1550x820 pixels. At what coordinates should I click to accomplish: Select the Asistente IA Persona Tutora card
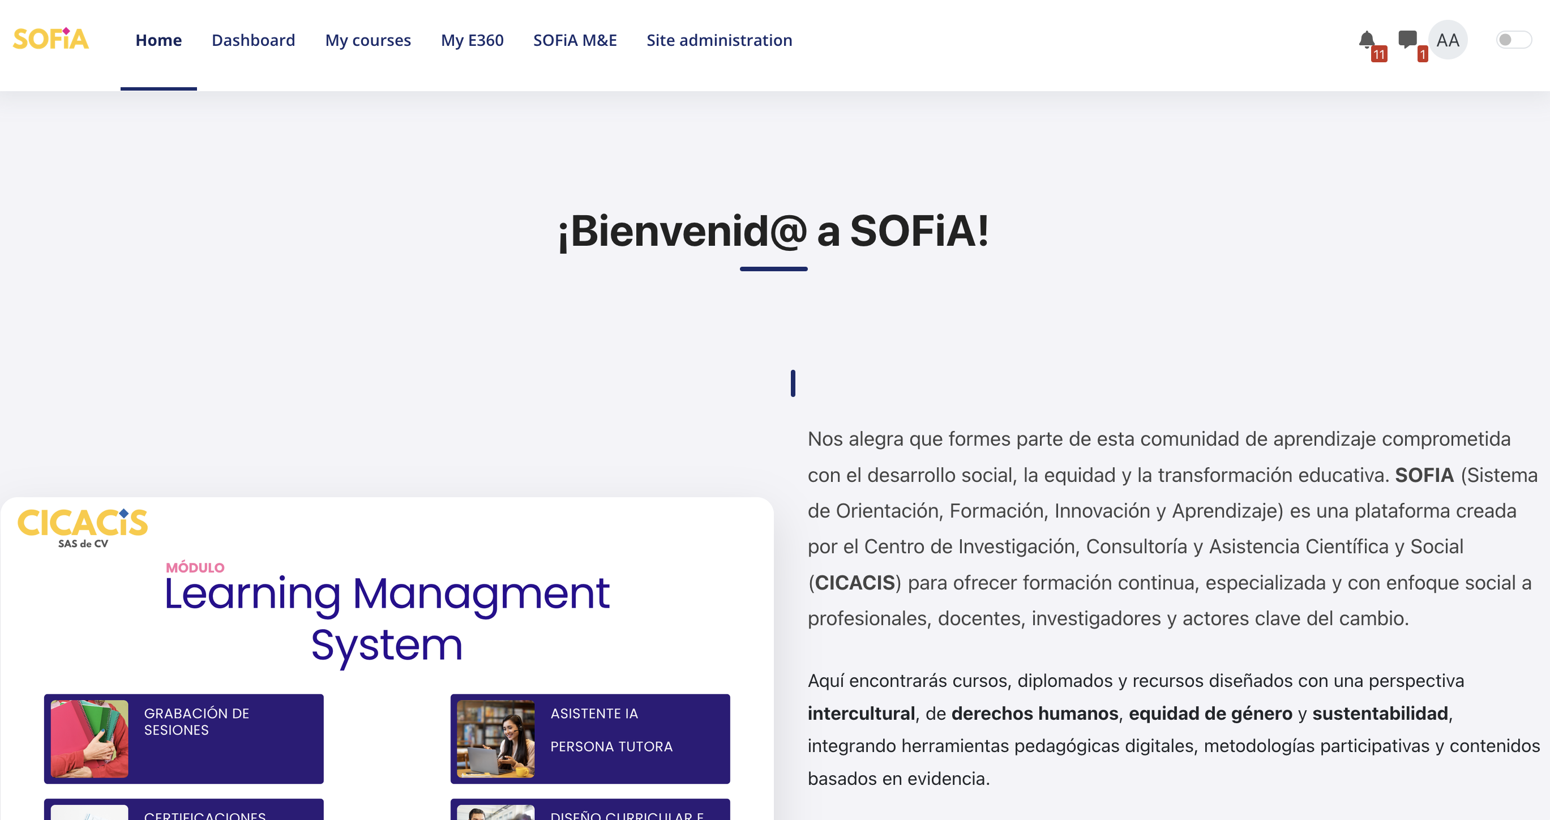pyautogui.click(x=590, y=738)
